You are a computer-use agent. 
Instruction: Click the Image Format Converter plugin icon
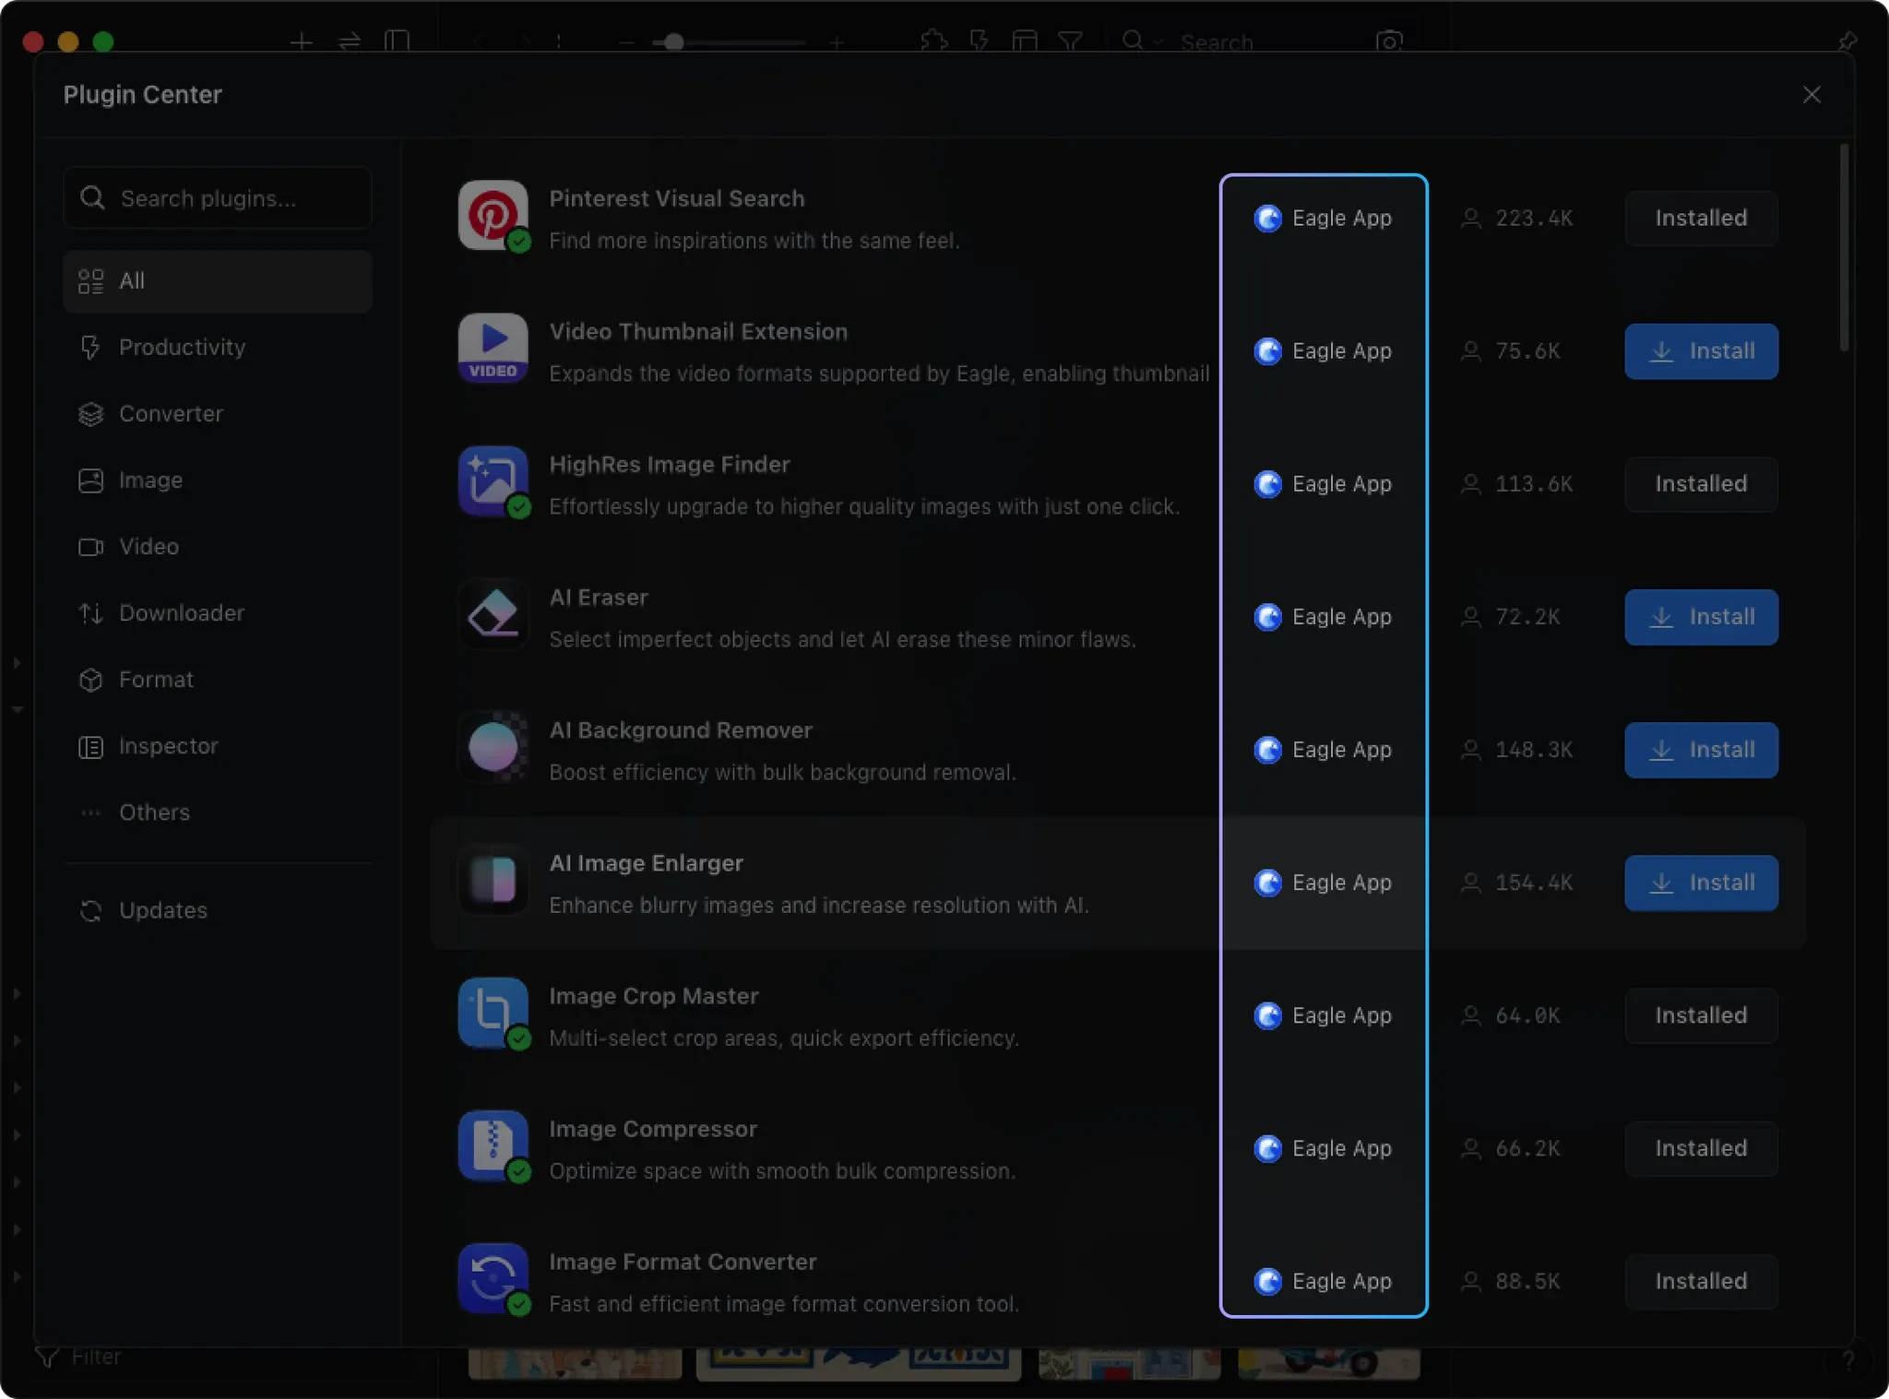493,1278
